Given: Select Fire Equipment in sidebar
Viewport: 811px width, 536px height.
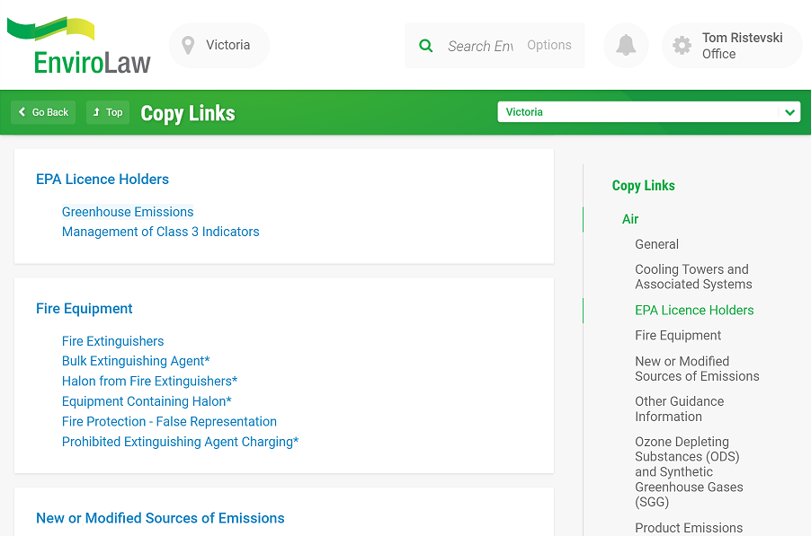Looking at the screenshot, I should click(x=678, y=336).
